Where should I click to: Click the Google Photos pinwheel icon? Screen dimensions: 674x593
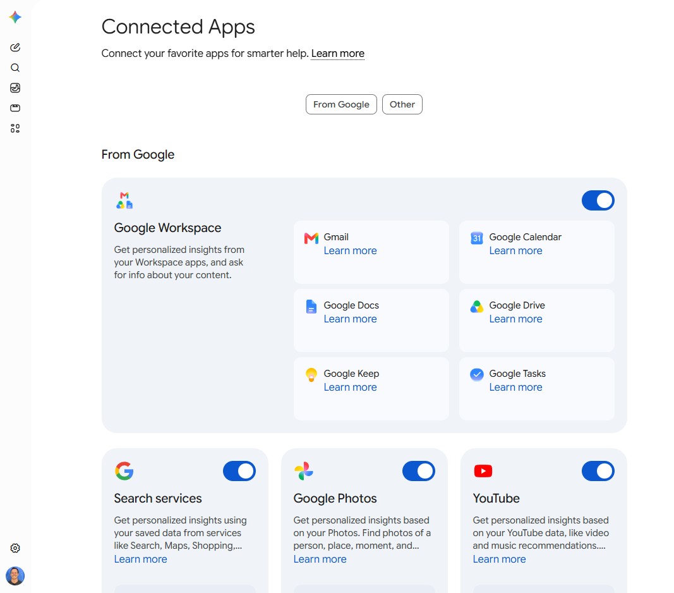tap(303, 471)
